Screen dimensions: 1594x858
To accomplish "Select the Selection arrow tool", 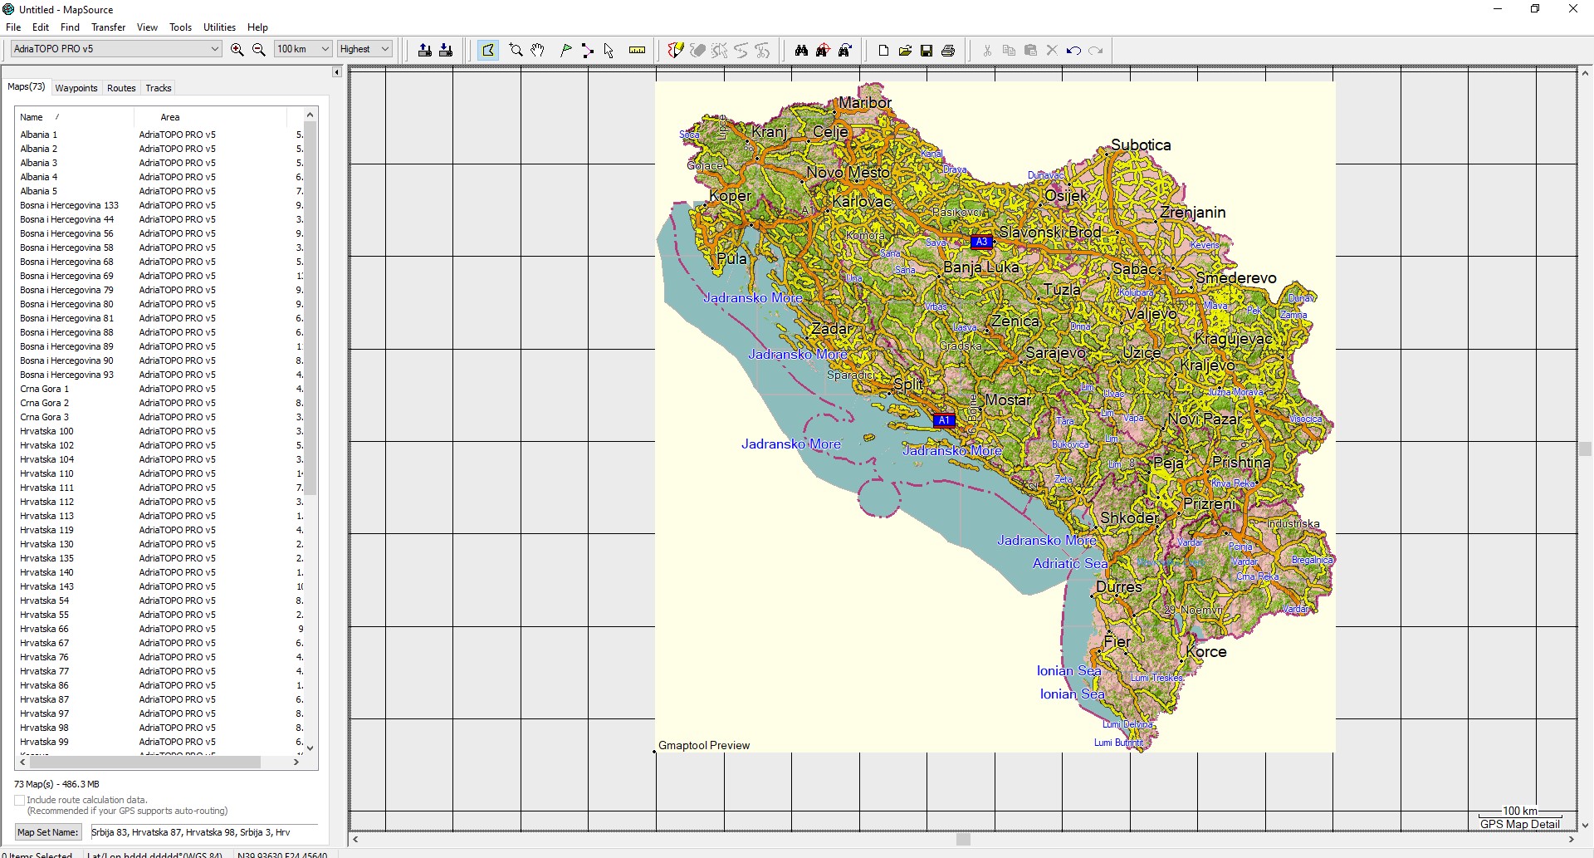I will click(609, 50).
